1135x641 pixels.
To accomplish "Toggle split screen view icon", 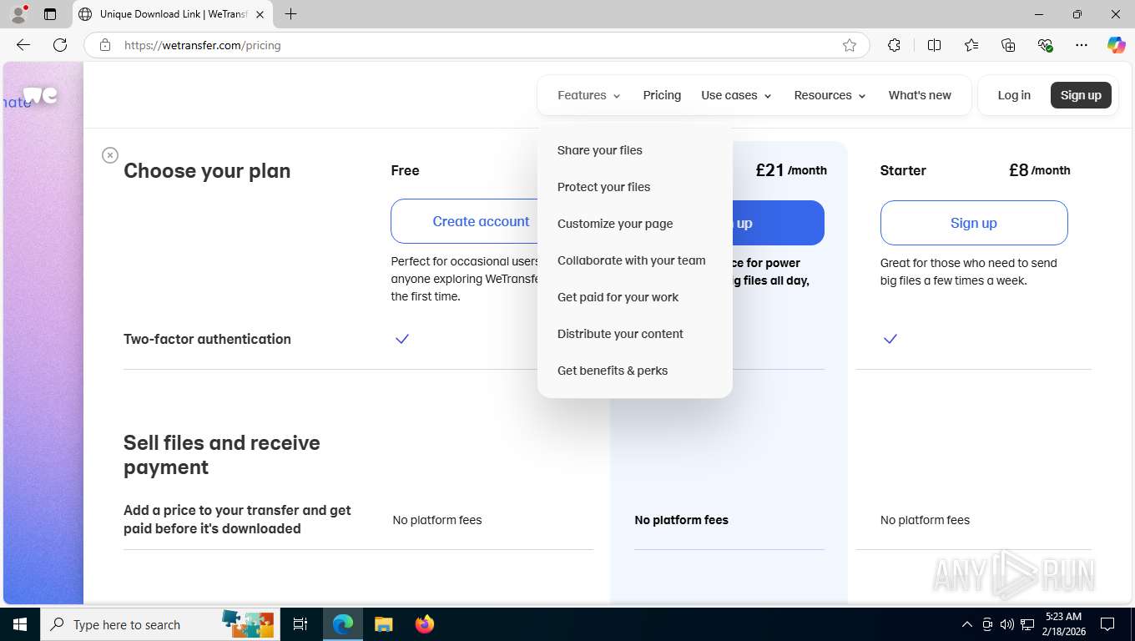I will pos(934,45).
